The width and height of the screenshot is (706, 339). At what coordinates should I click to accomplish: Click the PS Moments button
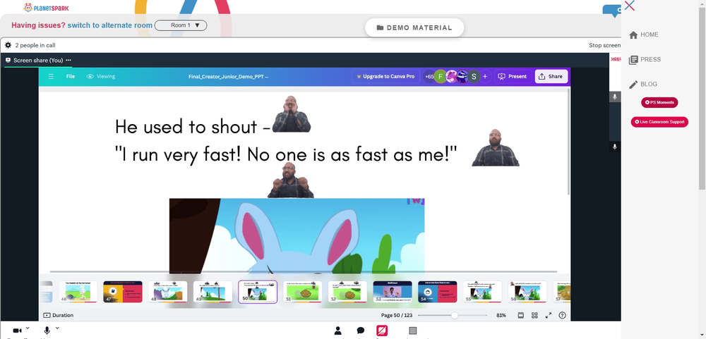click(x=659, y=102)
